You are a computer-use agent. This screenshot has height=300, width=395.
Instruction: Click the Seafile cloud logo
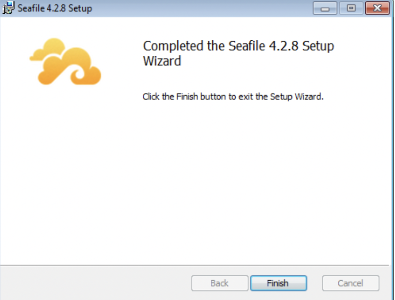66,62
